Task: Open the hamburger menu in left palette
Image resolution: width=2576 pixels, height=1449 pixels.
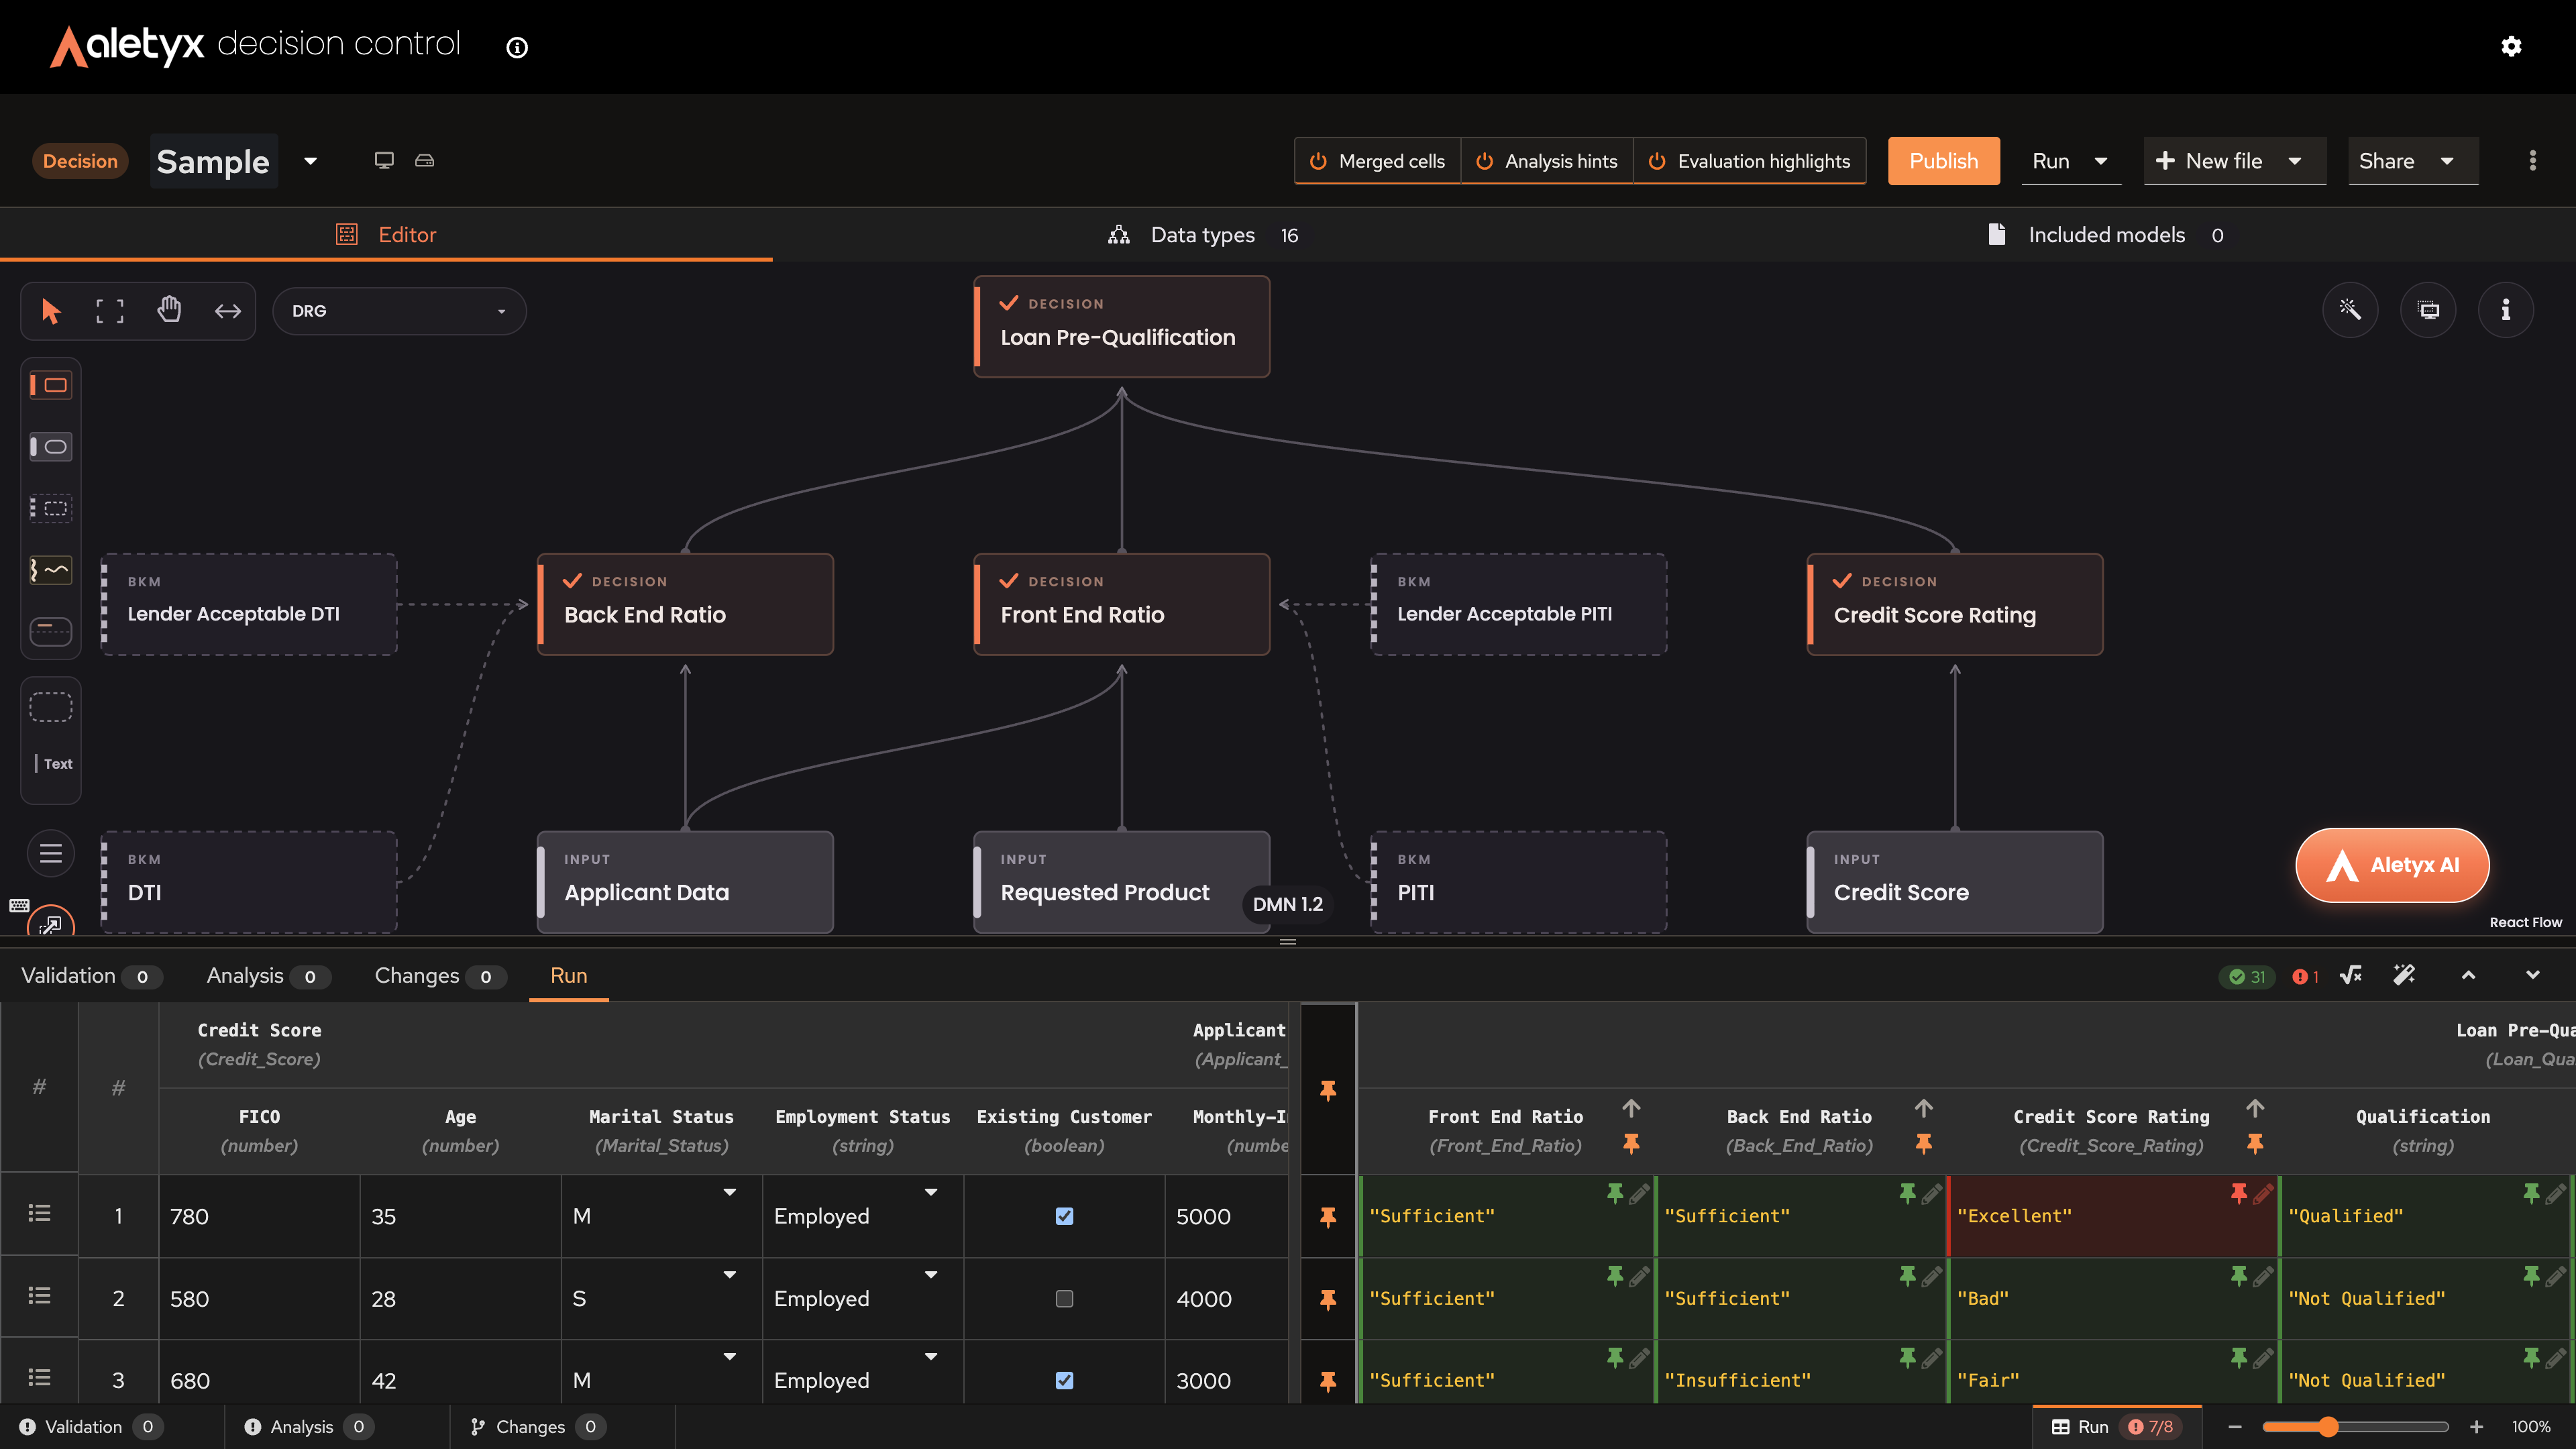Action: coord(51,853)
